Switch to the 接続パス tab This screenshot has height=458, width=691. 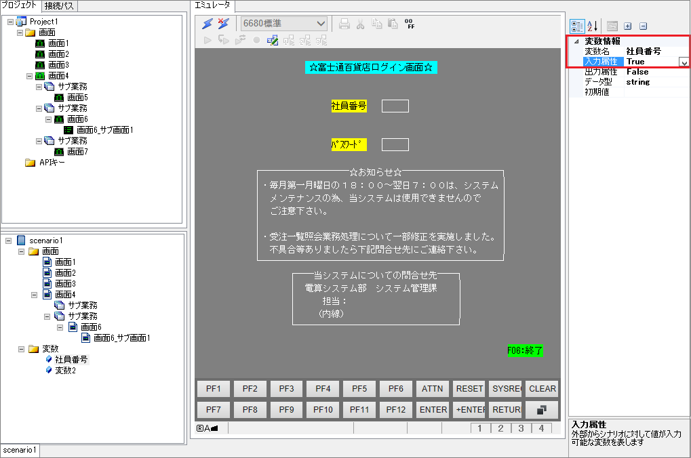pos(59,6)
